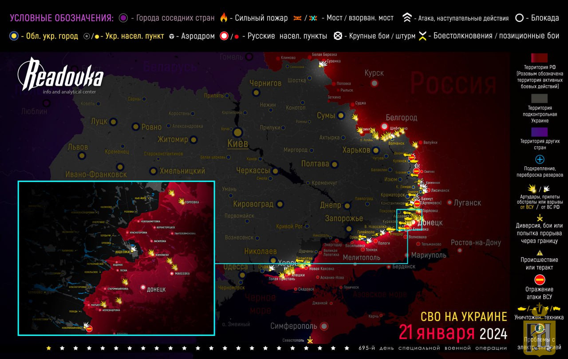Click the 695-й день специальной военной операции text
Viewport: 568px width, 359px height.
[433, 348]
